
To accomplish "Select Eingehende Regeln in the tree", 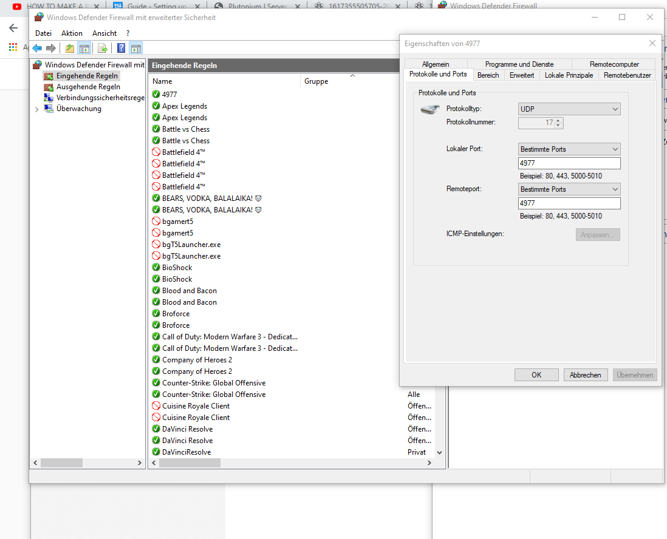I will coord(87,76).
